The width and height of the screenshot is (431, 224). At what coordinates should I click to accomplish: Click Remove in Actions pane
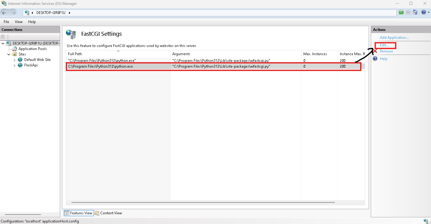click(386, 51)
